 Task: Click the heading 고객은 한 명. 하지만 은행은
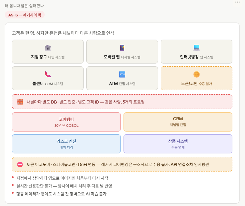point(63,33)
